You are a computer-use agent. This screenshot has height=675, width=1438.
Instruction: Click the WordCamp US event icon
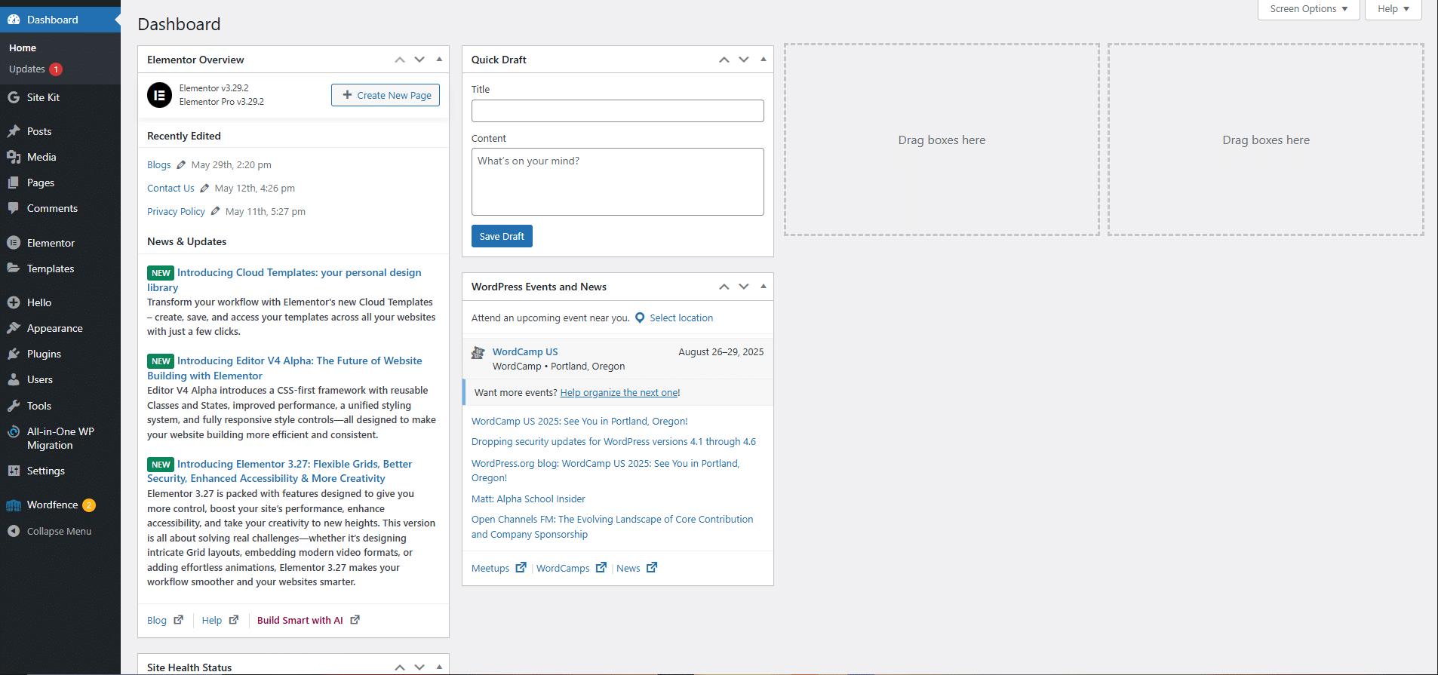pyautogui.click(x=478, y=352)
